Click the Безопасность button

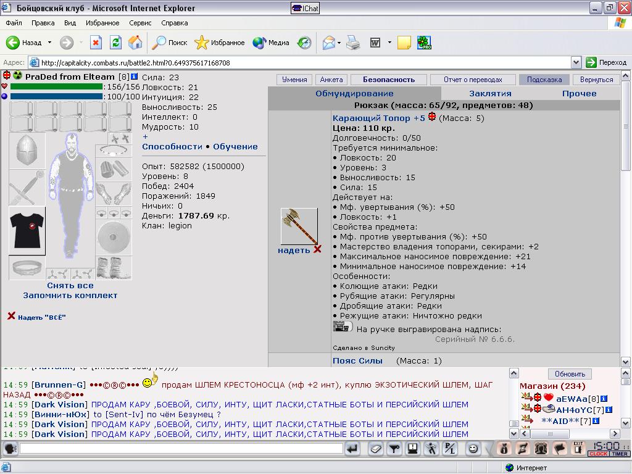(x=389, y=80)
